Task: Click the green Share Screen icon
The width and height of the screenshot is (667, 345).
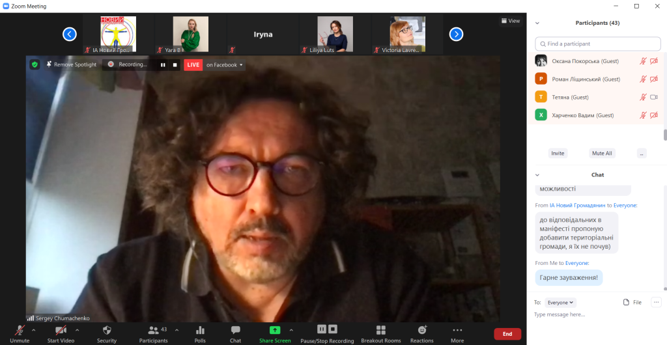Action: tap(275, 330)
